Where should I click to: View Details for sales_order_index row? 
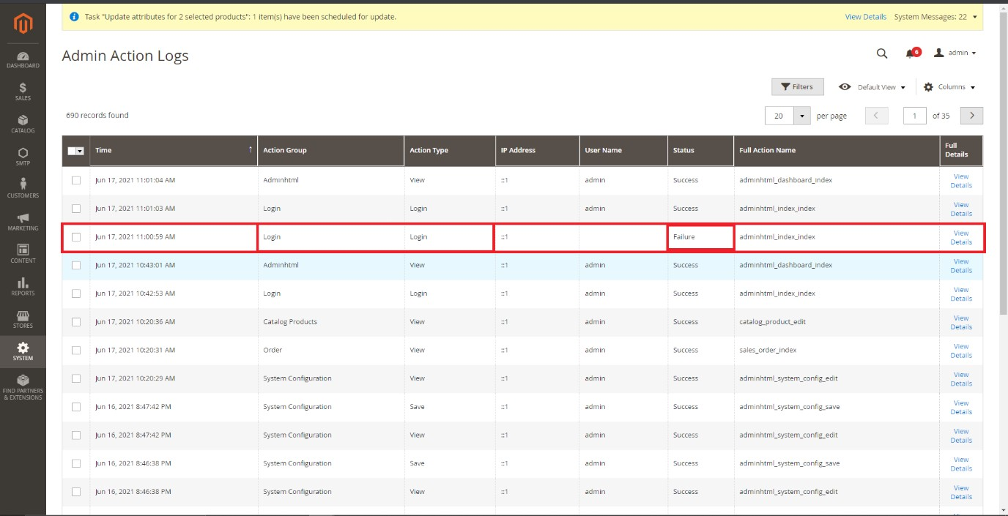961,351
